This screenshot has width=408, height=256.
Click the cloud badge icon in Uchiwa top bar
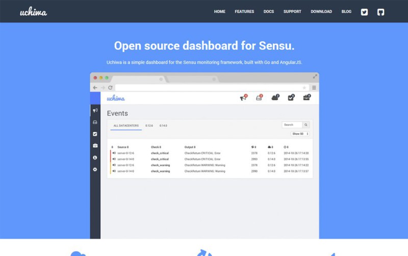pos(275,98)
